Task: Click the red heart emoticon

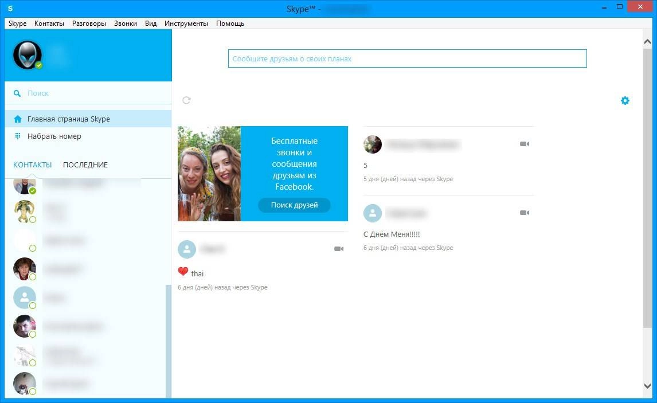Action: coord(183,272)
